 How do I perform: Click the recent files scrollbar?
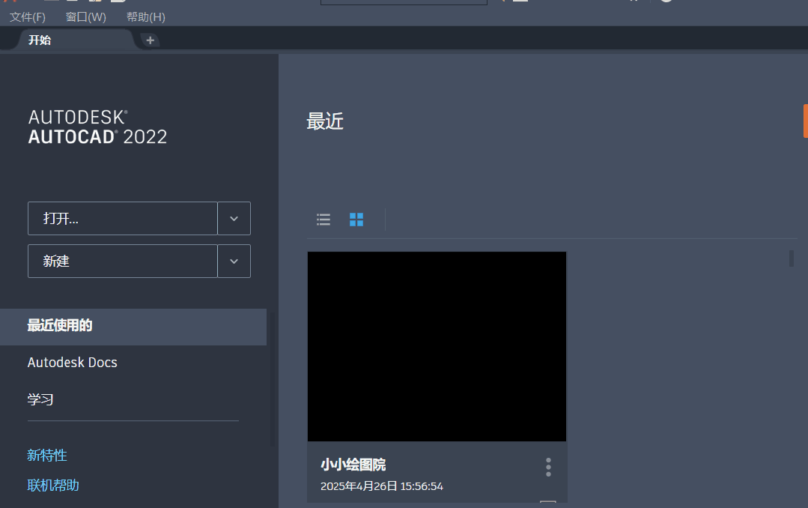(792, 258)
